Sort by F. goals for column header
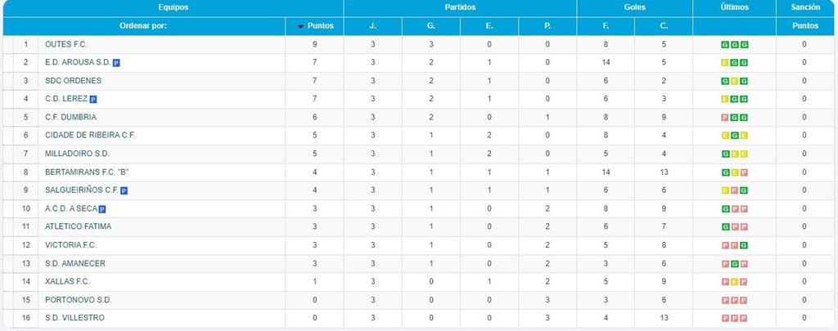Image resolution: width=838 pixels, height=331 pixels. coord(606,26)
